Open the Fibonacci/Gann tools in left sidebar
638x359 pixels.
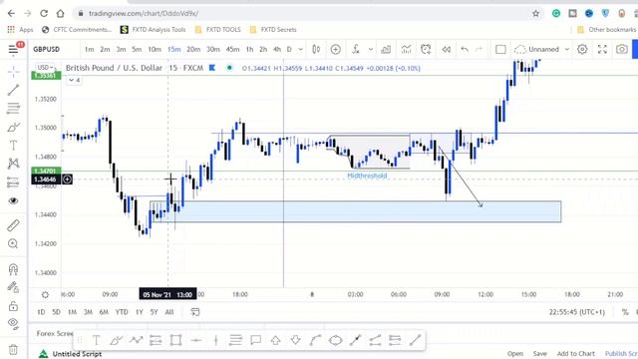[x=13, y=109]
